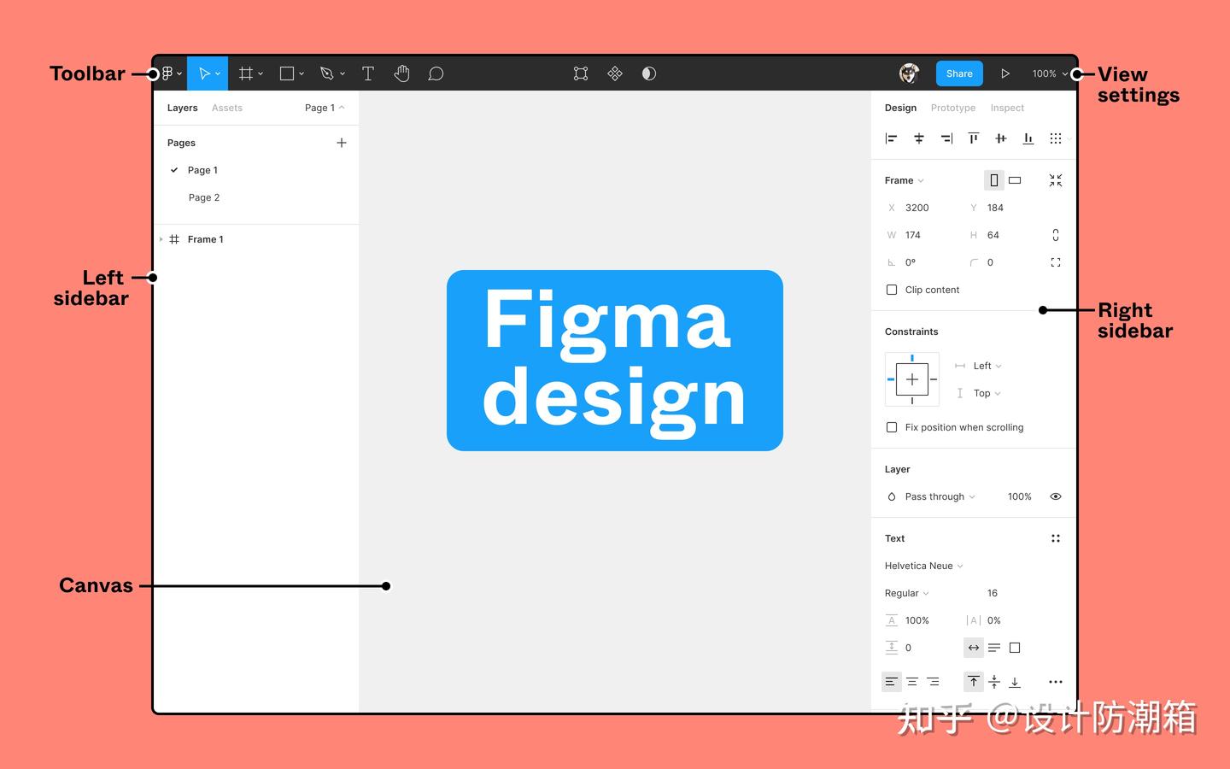Switch to the Prototype tab
Viewport: 1230px width, 769px height.
pyautogui.click(x=952, y=108)
